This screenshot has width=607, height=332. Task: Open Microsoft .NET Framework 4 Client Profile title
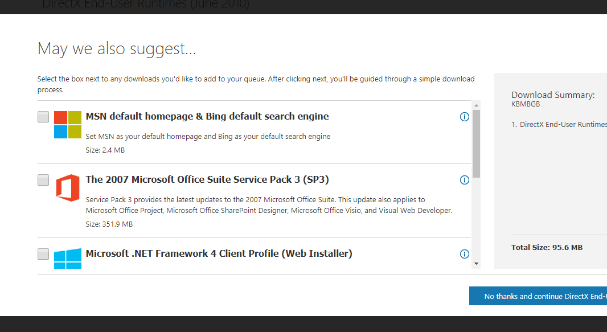[219, 253]
